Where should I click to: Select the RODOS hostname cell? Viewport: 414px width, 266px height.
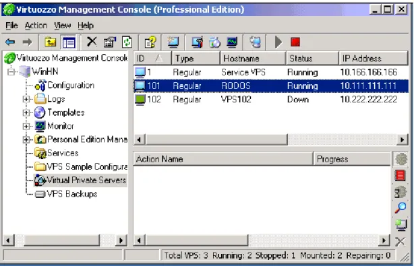tap(236, 86)
